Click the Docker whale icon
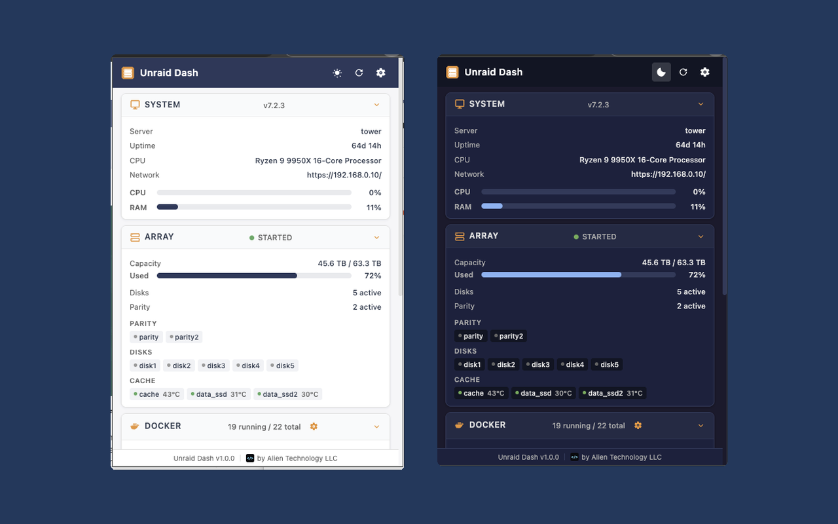This screenshot has width=838, height=524. click(135, 426)
